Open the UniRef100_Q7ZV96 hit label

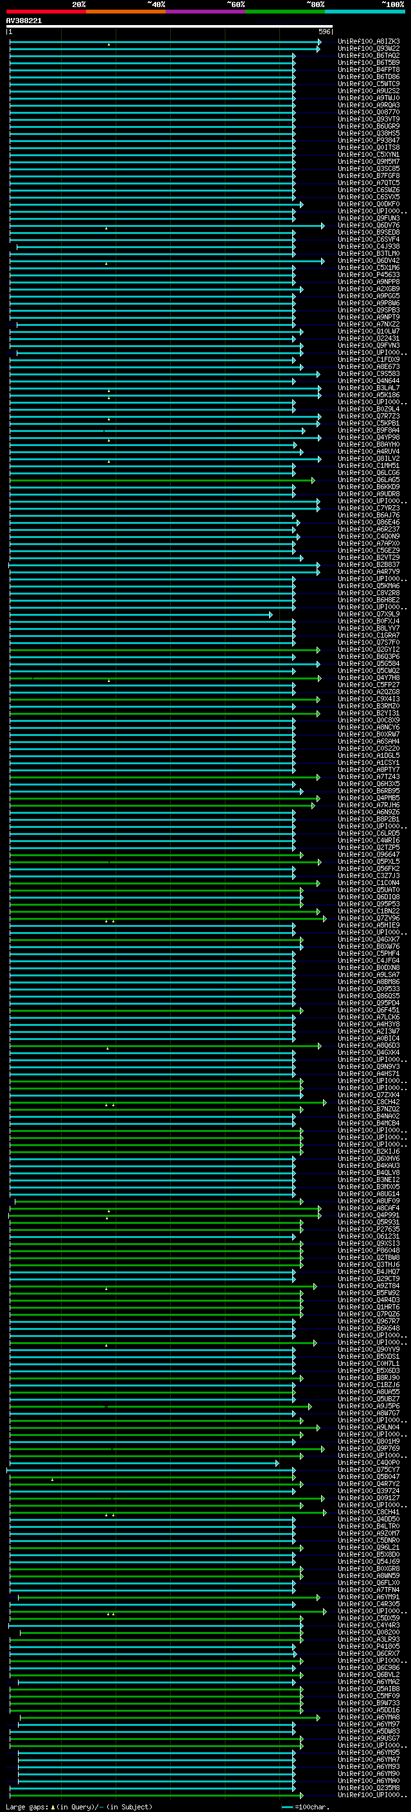click(369, 919)
